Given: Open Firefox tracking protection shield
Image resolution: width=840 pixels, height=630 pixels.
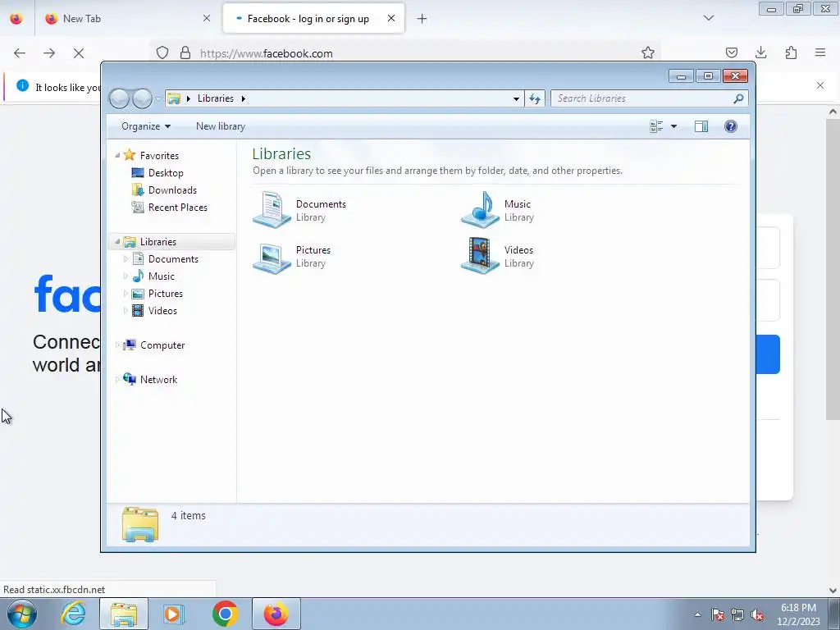Looking at the screenshot, I should click(162, 53).
